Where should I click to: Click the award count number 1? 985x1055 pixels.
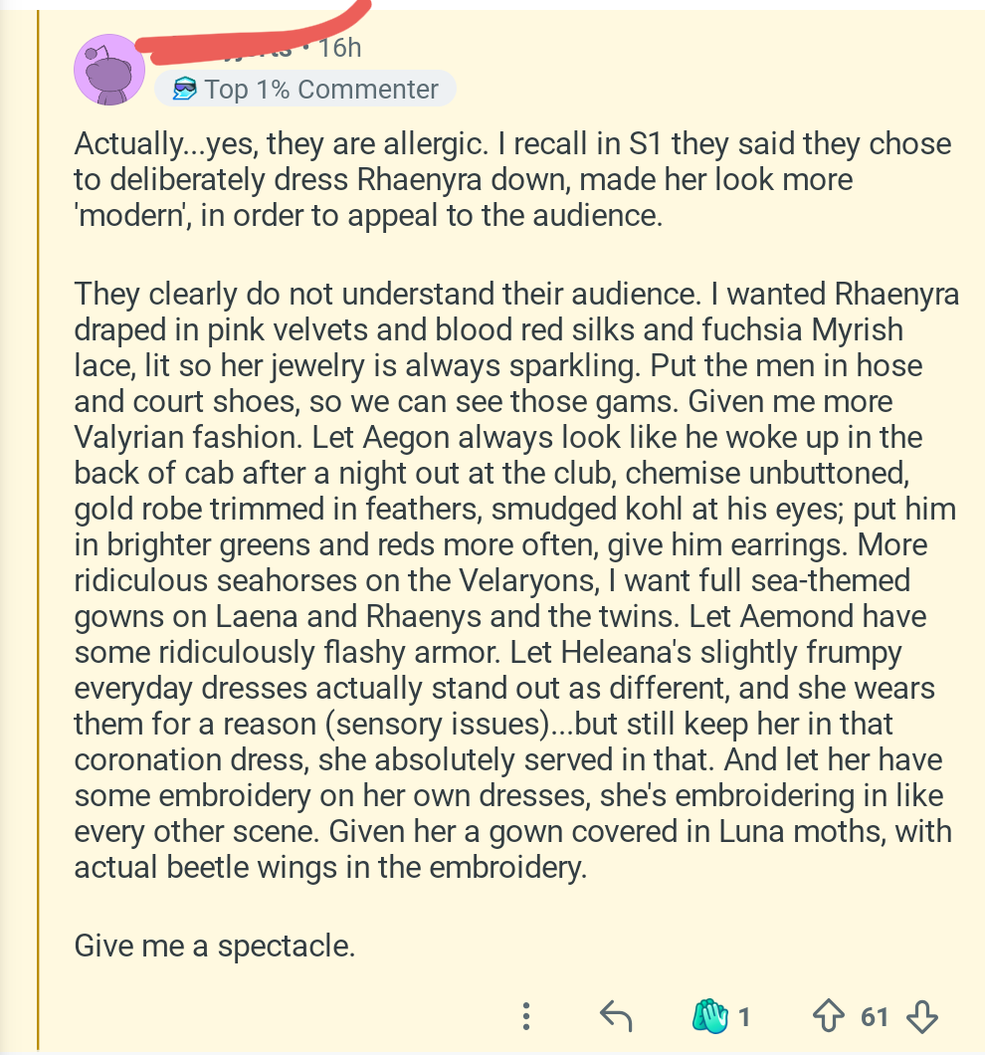(x=744, y=1016)
